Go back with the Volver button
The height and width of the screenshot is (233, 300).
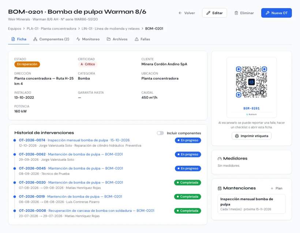click(x=187, y=13)
